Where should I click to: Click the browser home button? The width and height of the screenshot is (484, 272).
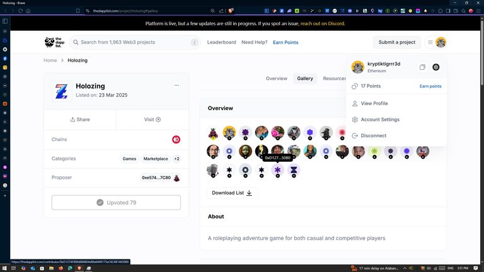[x=28, y=11]
